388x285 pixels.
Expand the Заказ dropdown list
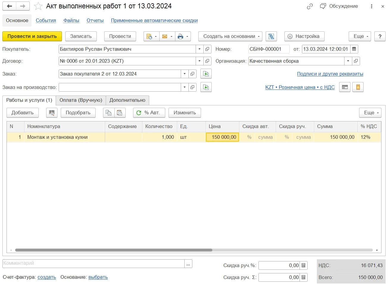point(185,74)
